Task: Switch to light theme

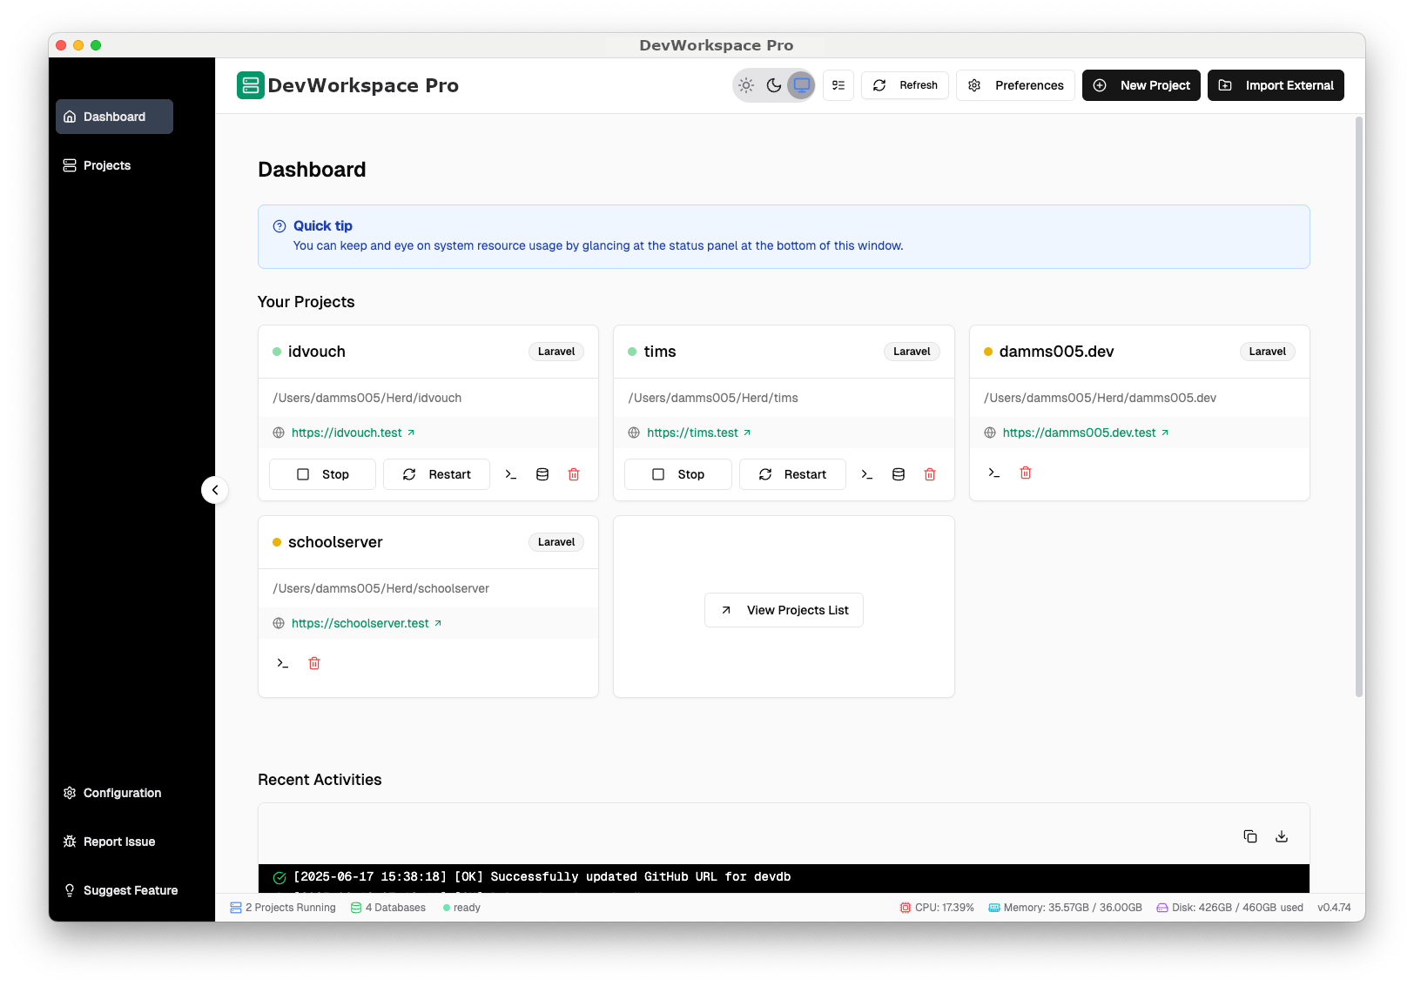Action: click(x=746, y=85)
